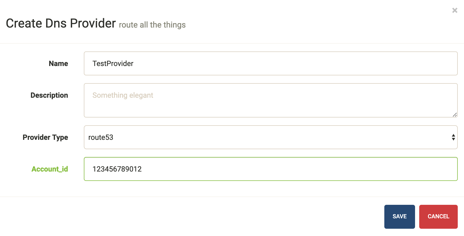Click the green Account_id label
This screenshot has width=464, height=236.
50,169
